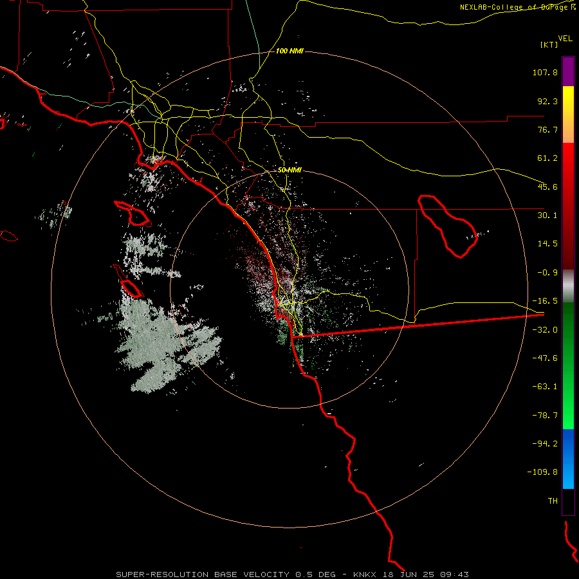Select the -32.0 velocity scale value
The width and height of the screenshot is (579, 579).
tap(545, 330)
